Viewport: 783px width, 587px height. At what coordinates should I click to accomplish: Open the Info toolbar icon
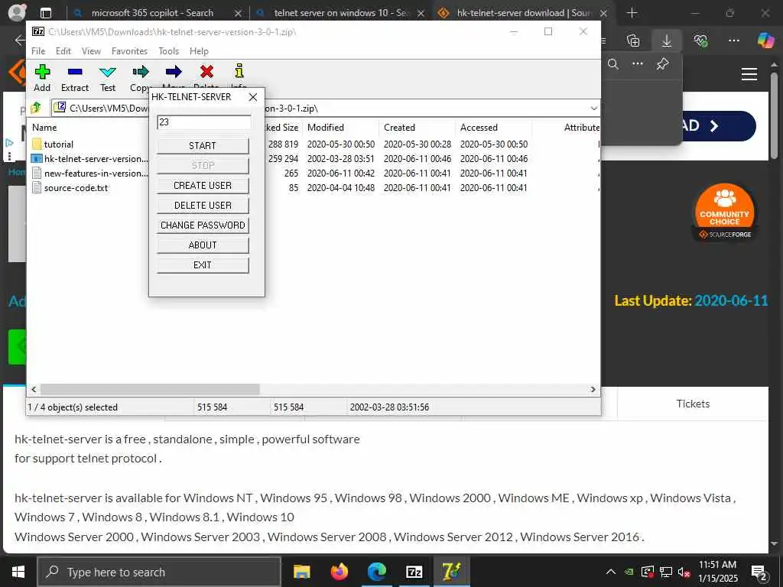239,72
